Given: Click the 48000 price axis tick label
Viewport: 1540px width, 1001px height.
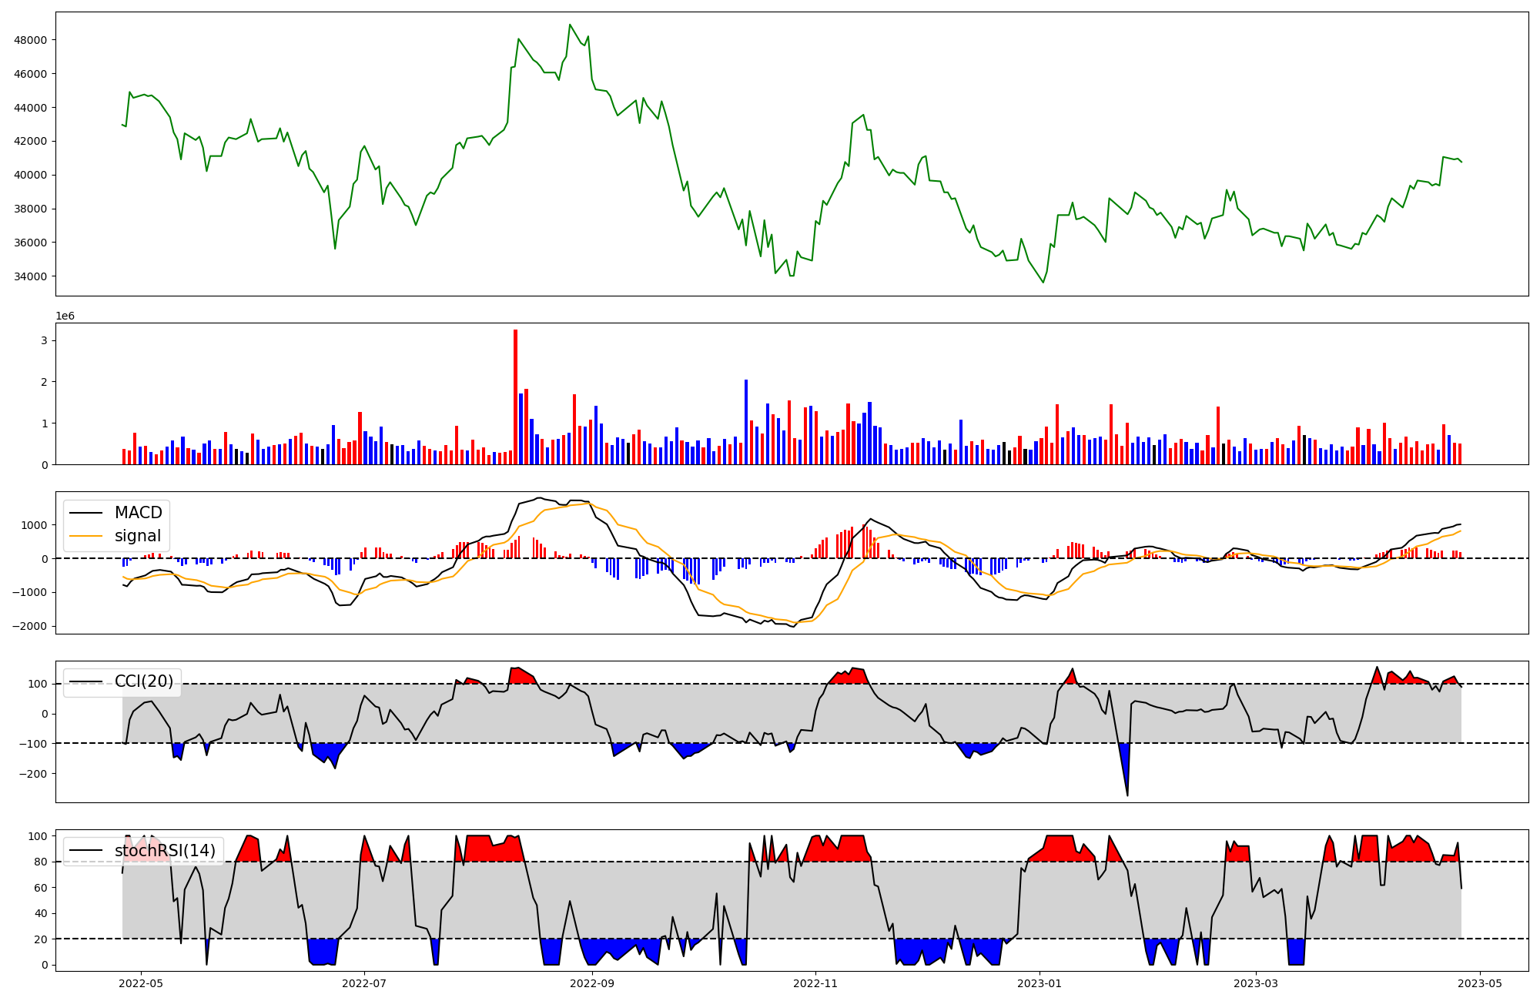Looking at the screenshot, I should [31, 40].
